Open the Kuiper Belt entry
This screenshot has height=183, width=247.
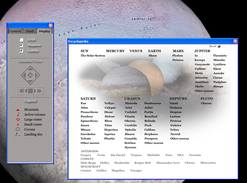[x=143, y=163]
